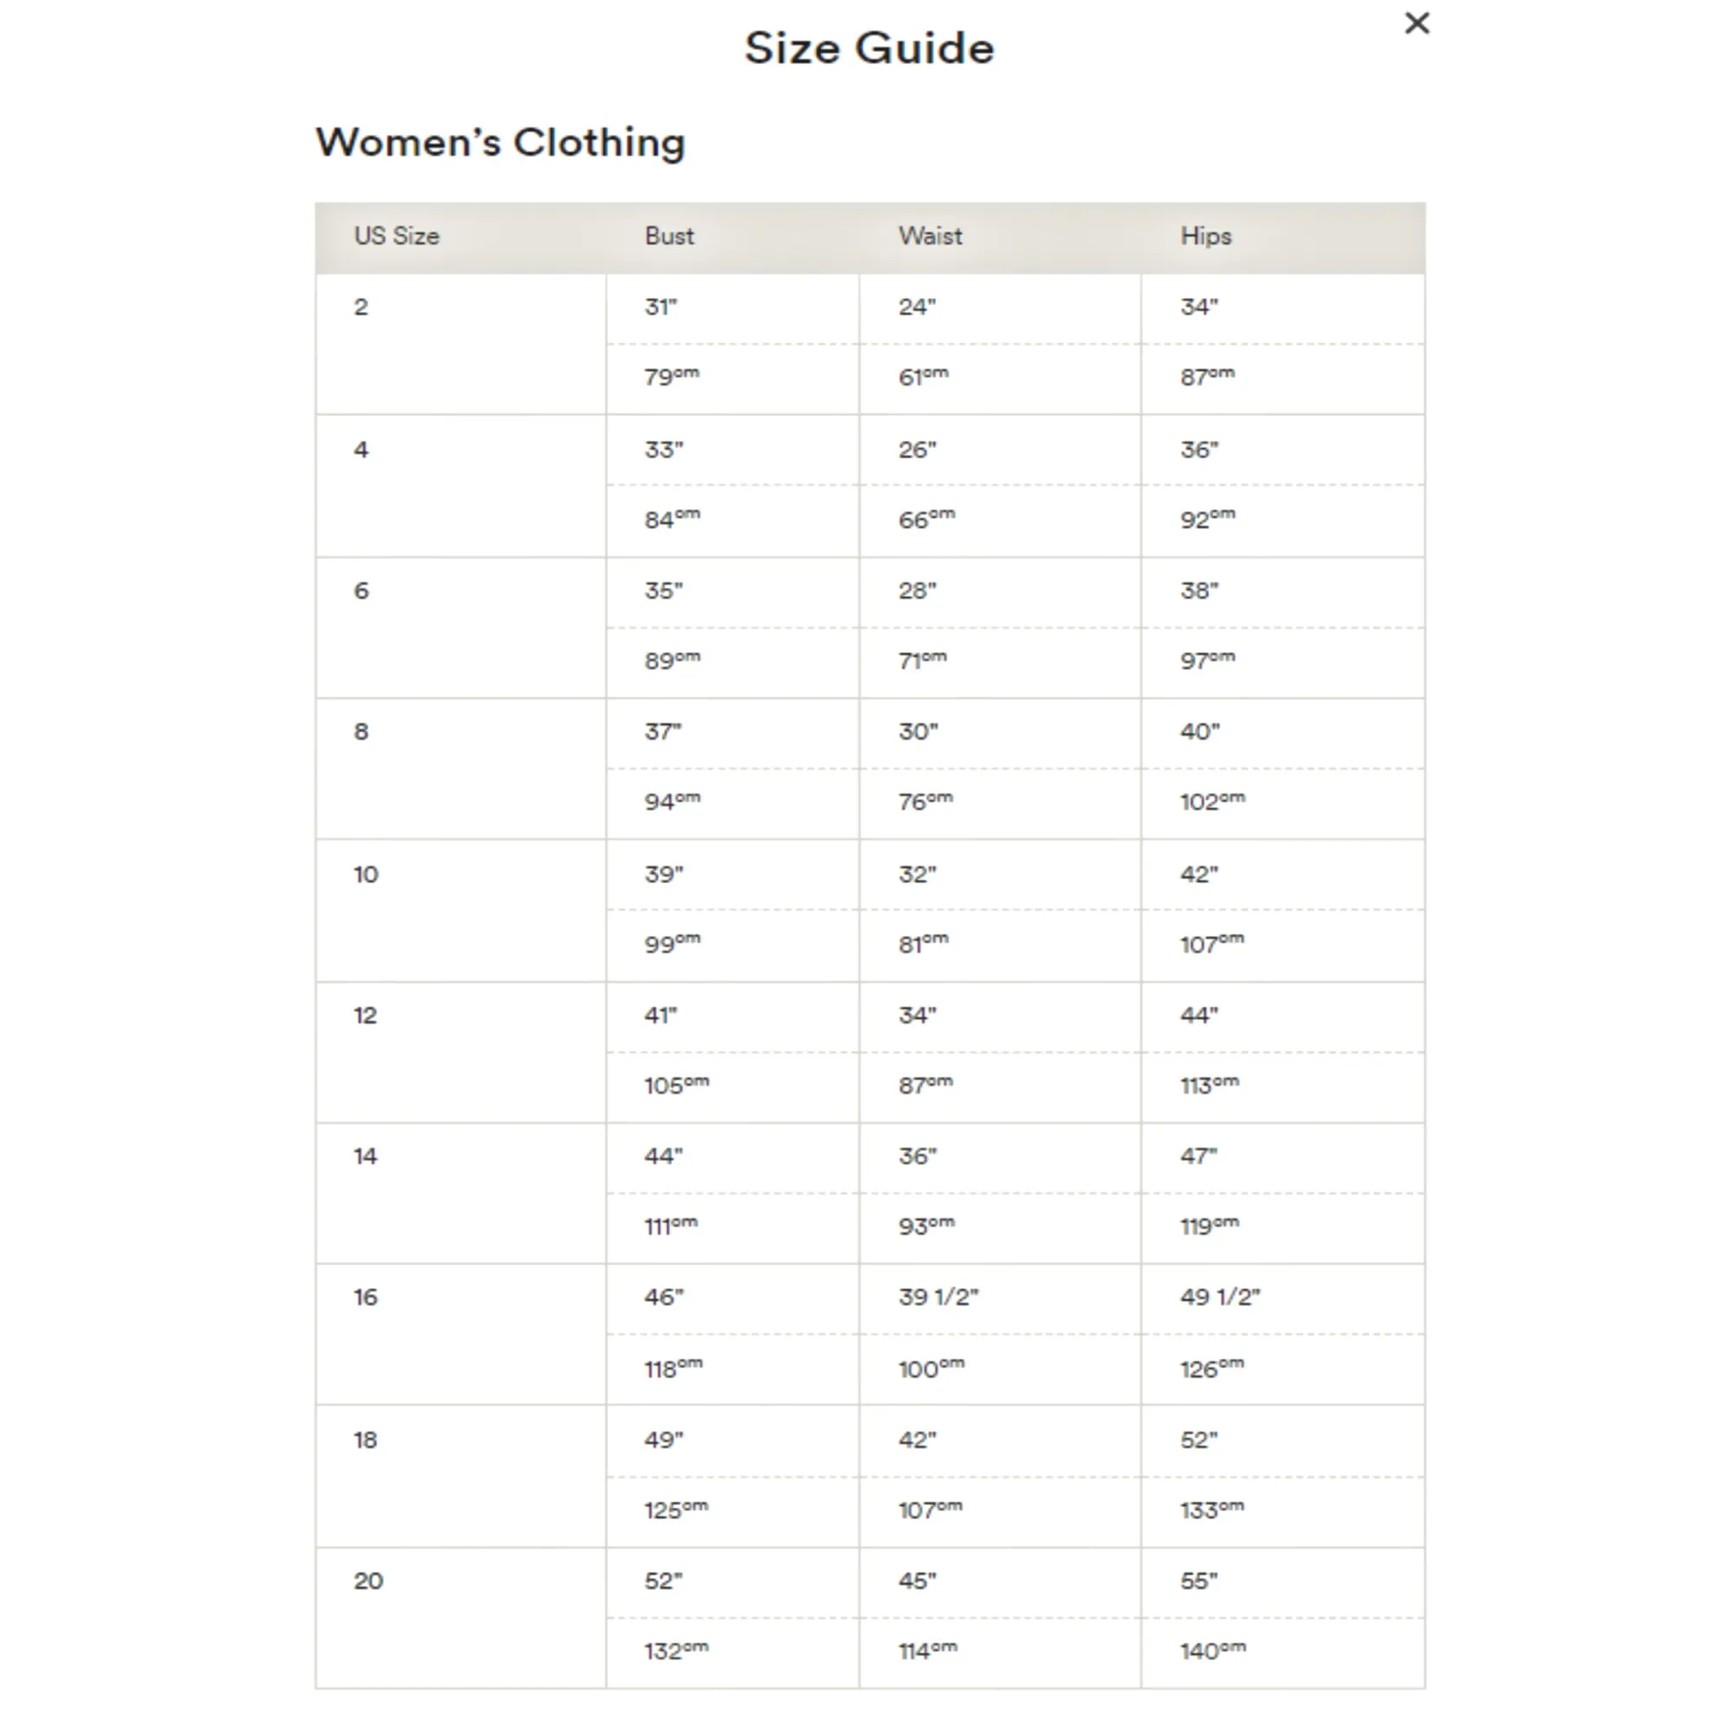Screen dimensions: 1733x1733
Task: Select the Waist column header
Action: (930, 237)
